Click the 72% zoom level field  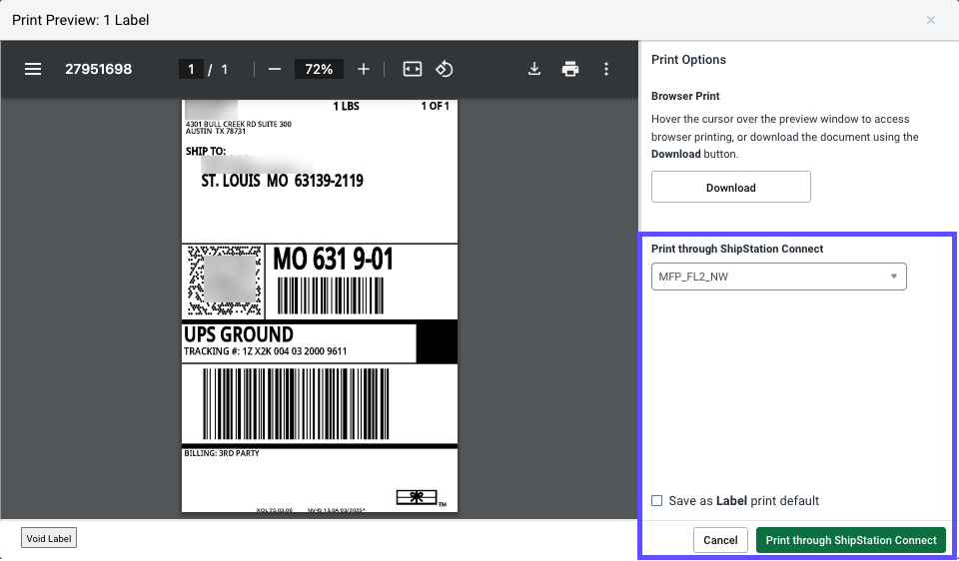click(x=319, y=69)
